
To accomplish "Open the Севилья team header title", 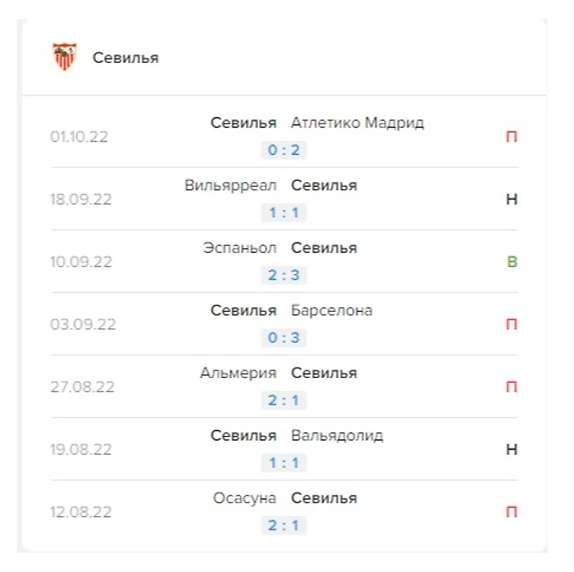I will click(x=125, y=58).
